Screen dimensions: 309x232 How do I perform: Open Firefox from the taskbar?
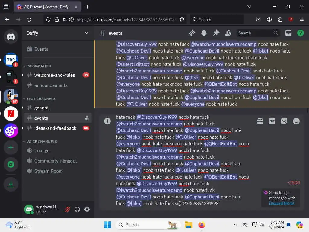[202, 225]
